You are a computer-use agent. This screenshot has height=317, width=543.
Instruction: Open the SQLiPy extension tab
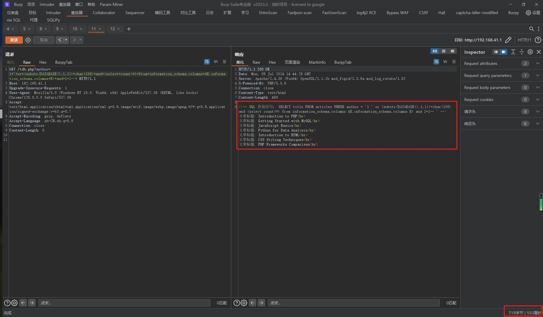point(53,20)
